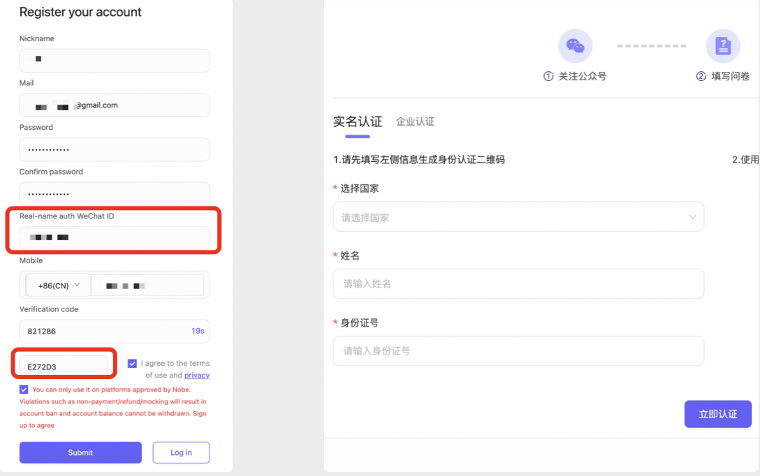Viewport: 760px width, 476px height.
Task: Click the 身份证号 ID number field
Action: [518, 351]
